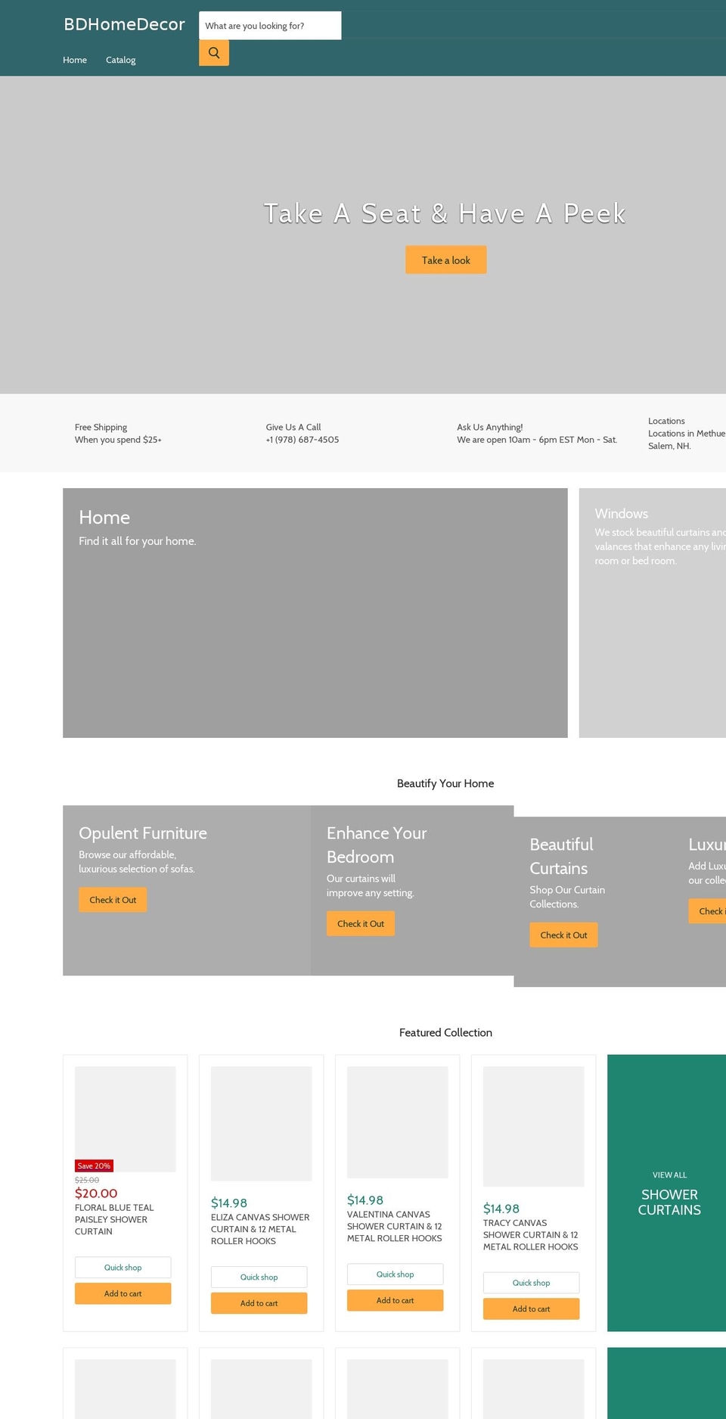The image size is (726, 1419).
Task: Open 'Floral Blue Teal Paisley Shower Curtain' title
Action: [x=114, y=1219]
